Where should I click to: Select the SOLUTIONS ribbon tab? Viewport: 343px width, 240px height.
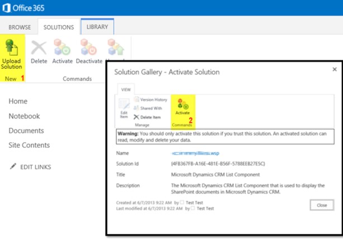tap(59, 27)
